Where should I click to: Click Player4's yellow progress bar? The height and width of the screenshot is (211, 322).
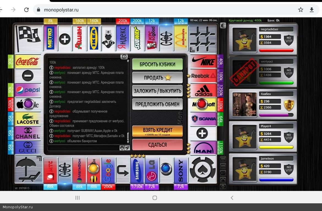tap(276, 147)
